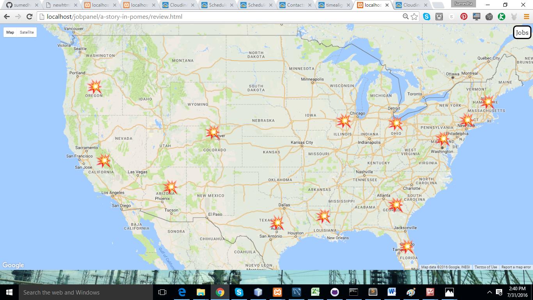Switch to the first Schedule tab
Viewport: 533px width, 300px height.
click(x=217, y=5)
